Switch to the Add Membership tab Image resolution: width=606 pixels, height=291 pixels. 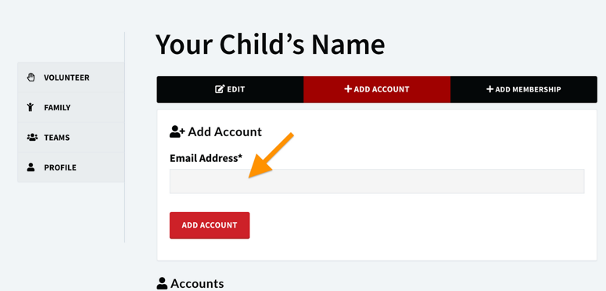[524, 89]
